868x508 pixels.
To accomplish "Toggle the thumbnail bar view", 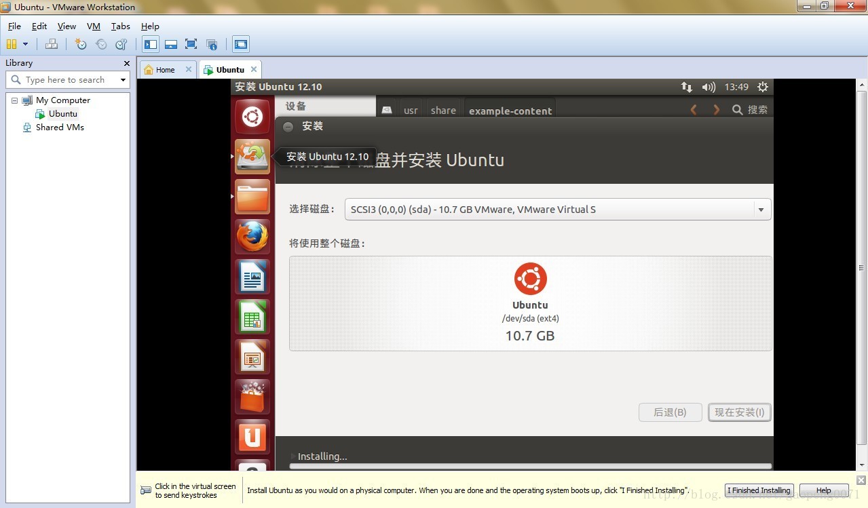I will pos(171,45).
